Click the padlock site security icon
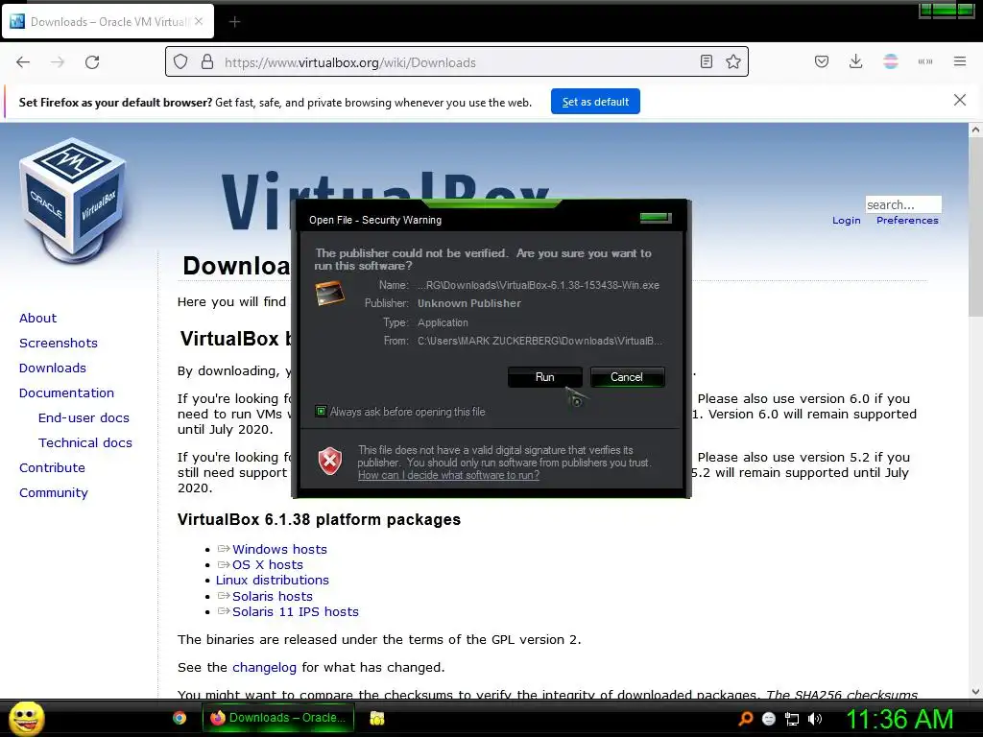983x737 pixels. (x=207, y=62)
